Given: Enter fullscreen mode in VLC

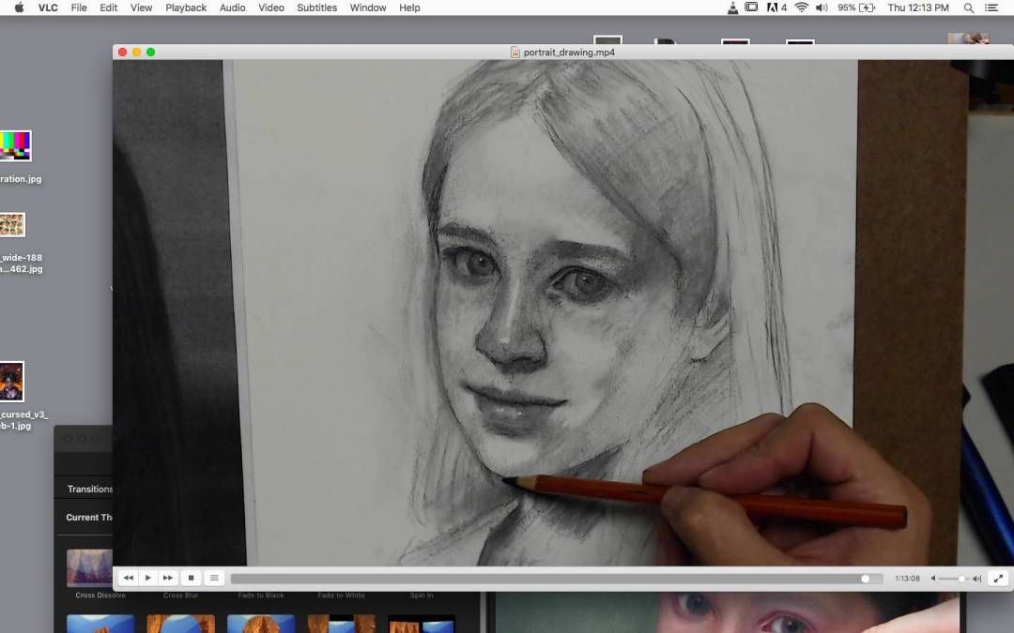Looking at the screenshot, I should (998, 579).
